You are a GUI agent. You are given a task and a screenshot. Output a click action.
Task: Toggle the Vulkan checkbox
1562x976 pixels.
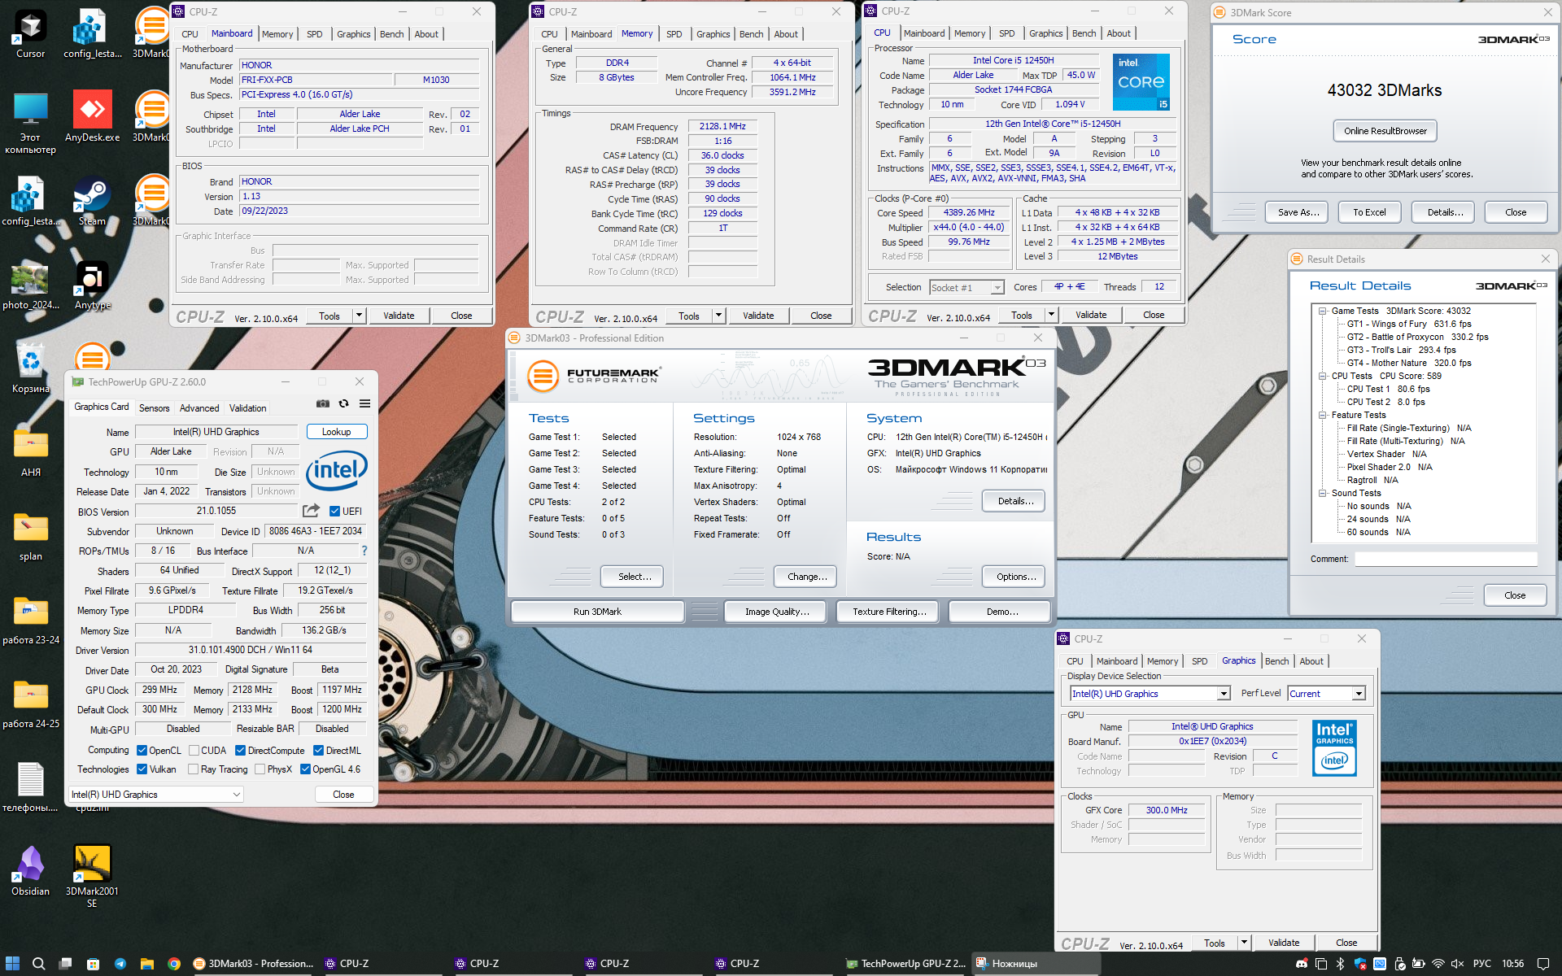point(142,769)
